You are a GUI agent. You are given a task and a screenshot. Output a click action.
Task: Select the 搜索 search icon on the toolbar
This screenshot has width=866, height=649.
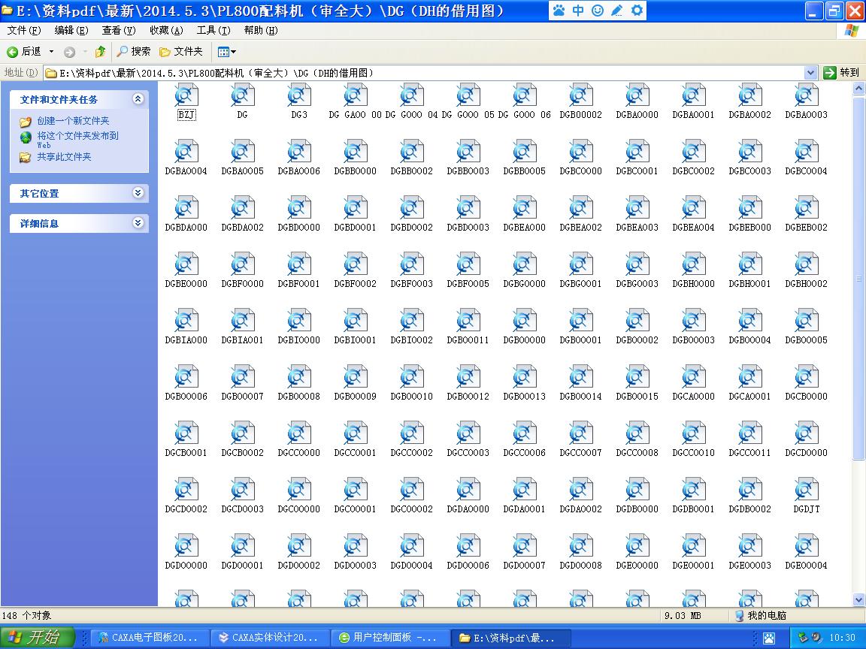point(132,53)
